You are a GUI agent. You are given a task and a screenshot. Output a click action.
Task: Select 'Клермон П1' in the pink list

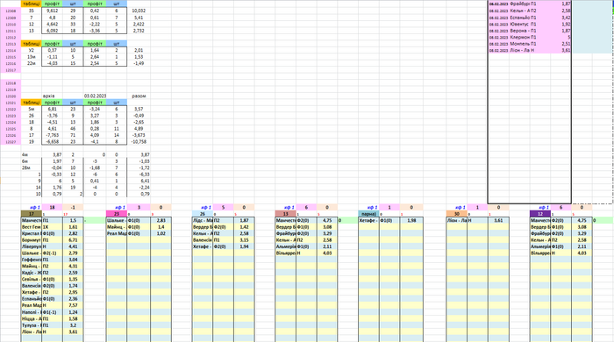(x=530, y=37)
